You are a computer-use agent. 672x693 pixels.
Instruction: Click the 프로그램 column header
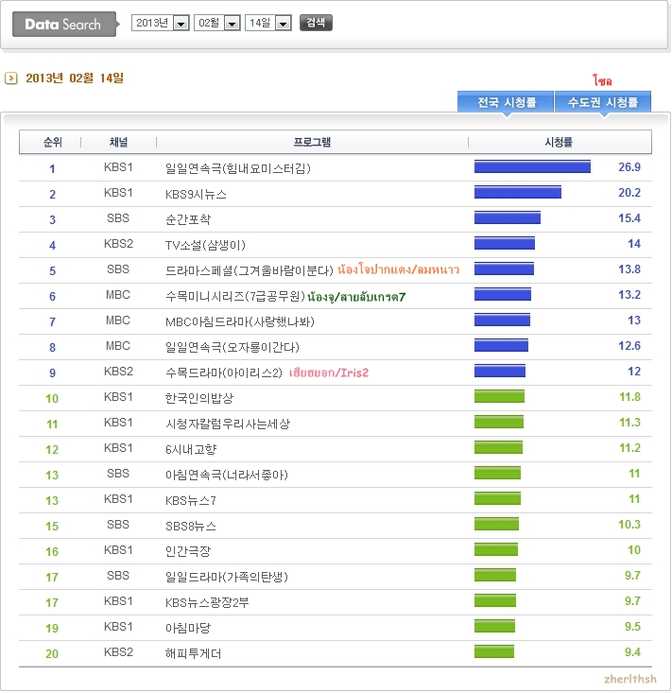pos(312,143)
